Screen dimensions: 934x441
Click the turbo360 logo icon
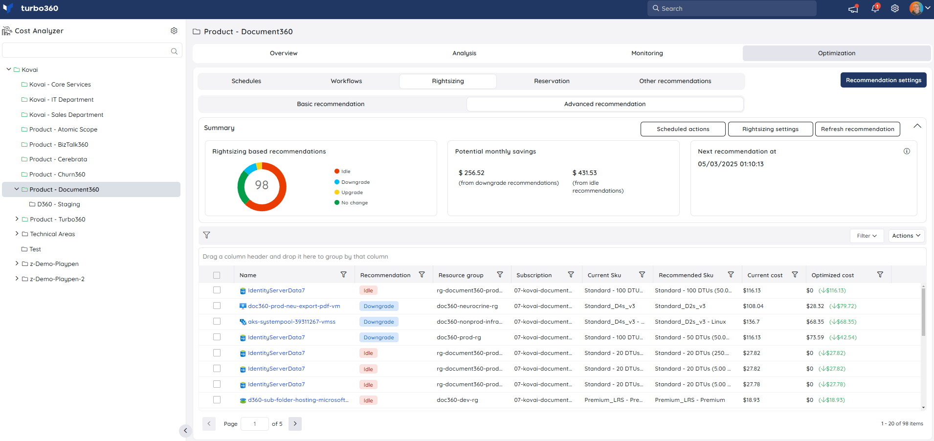pos(8,8)
